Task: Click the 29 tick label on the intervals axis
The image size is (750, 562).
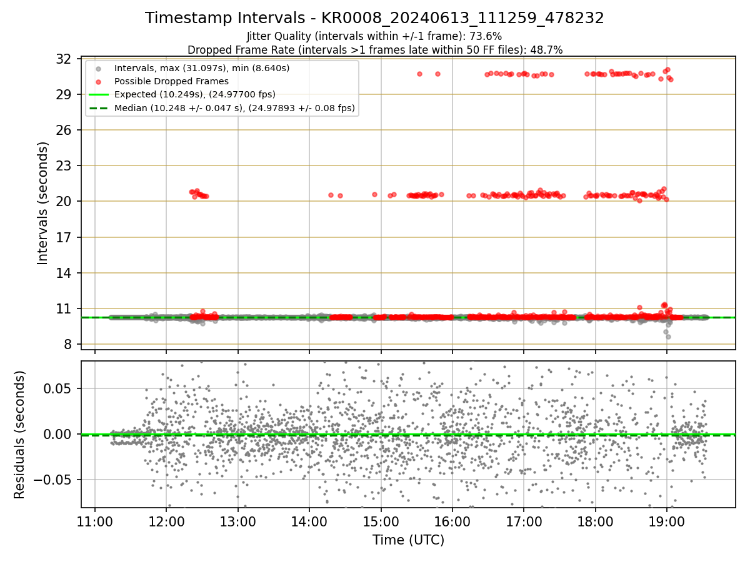Action: click(64, 95)
